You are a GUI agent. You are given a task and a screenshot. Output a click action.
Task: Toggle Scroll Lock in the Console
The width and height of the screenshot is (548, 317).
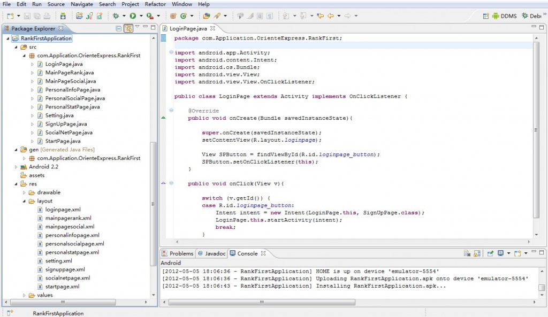pyautogui.click(x=477, y=254)
